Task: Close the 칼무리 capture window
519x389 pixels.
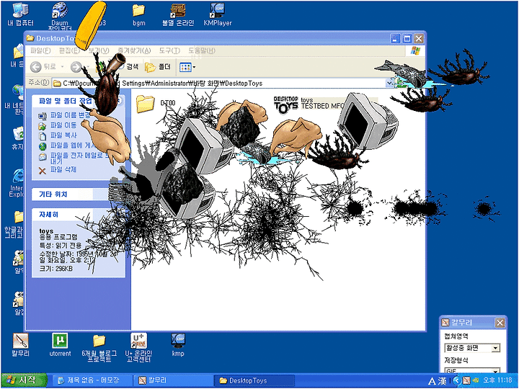Action: click(x=500, y=323)
